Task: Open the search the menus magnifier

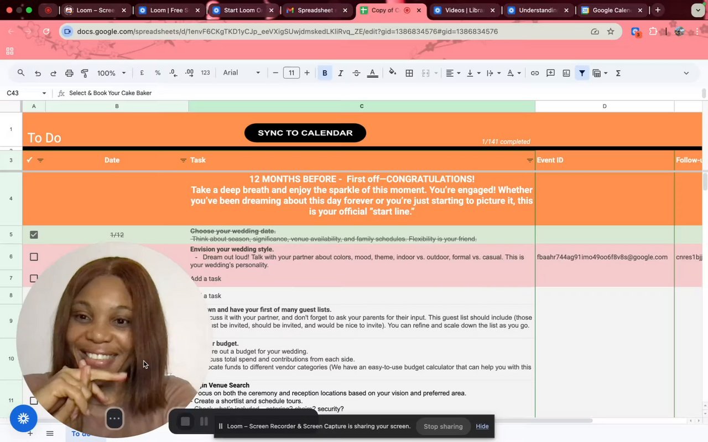Action: click(x=21, y=73)
